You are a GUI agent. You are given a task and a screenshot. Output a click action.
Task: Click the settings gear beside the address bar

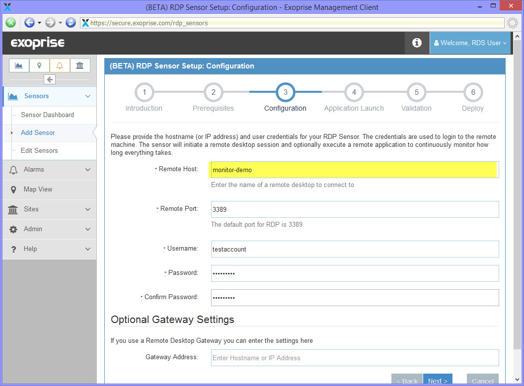click(x=512, y=23)
